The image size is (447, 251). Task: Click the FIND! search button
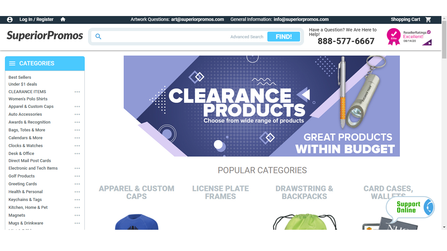click(x=284, y=37)
